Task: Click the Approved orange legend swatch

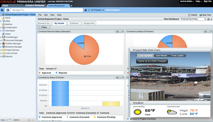Action: (40, 73)
